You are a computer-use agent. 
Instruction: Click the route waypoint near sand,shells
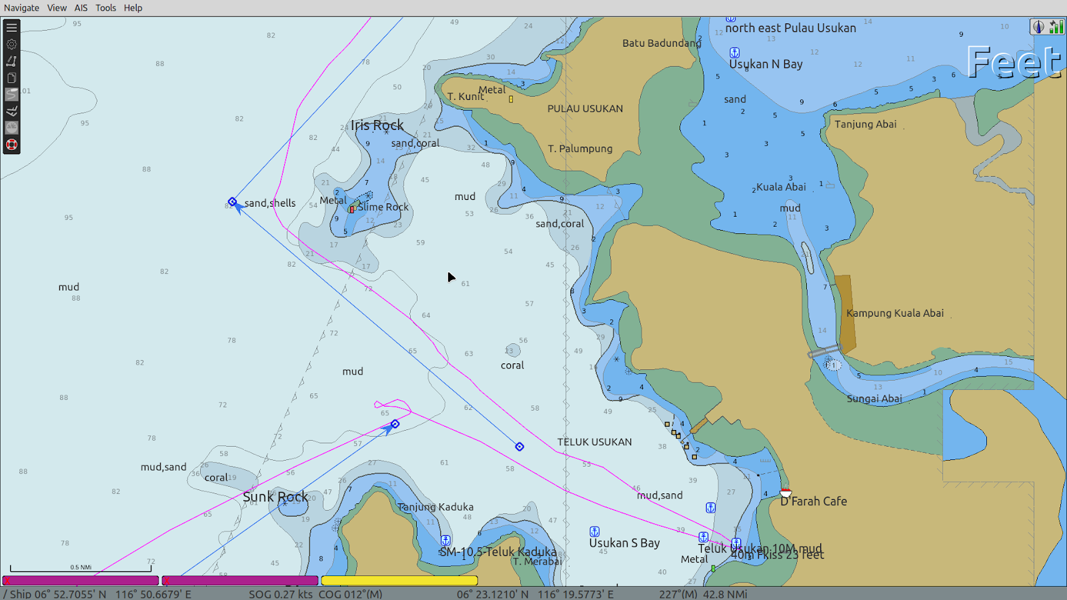pyautogui.click(x=232, y=202)
